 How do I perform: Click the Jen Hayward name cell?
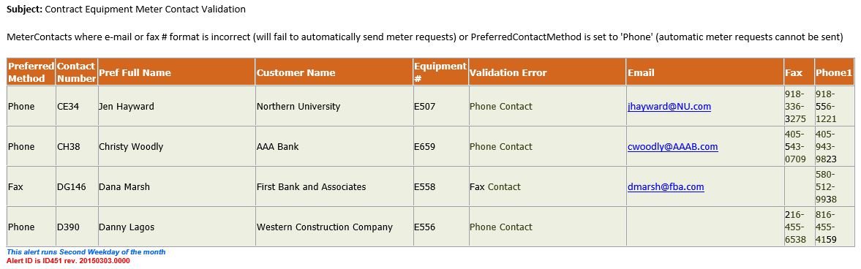click(x=176, y=107)
